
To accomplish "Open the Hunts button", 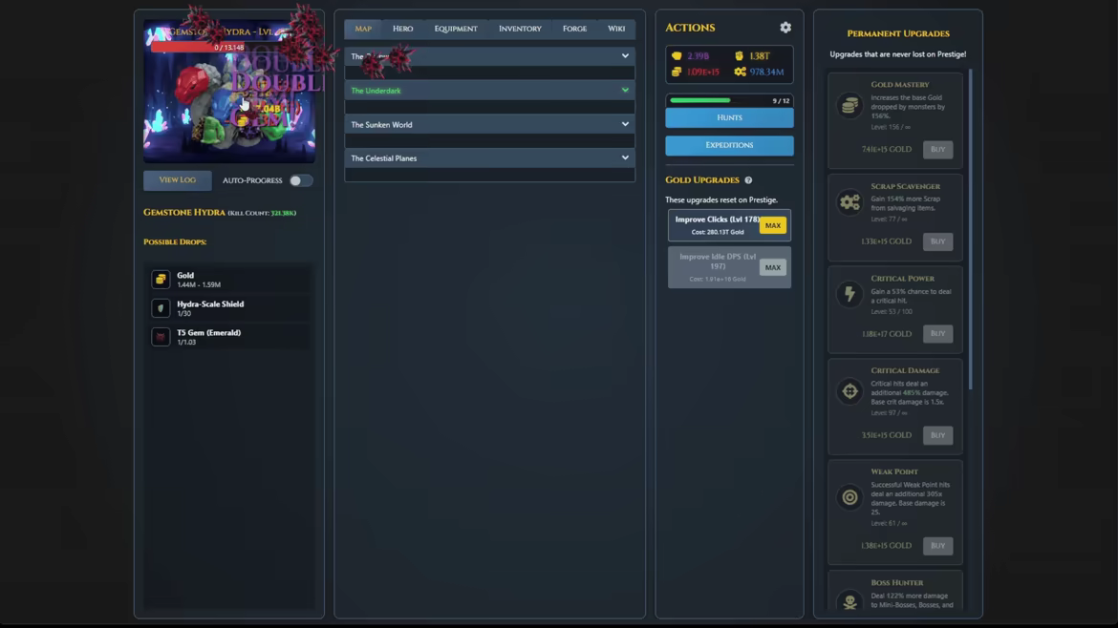I will [x=729, y=117].
